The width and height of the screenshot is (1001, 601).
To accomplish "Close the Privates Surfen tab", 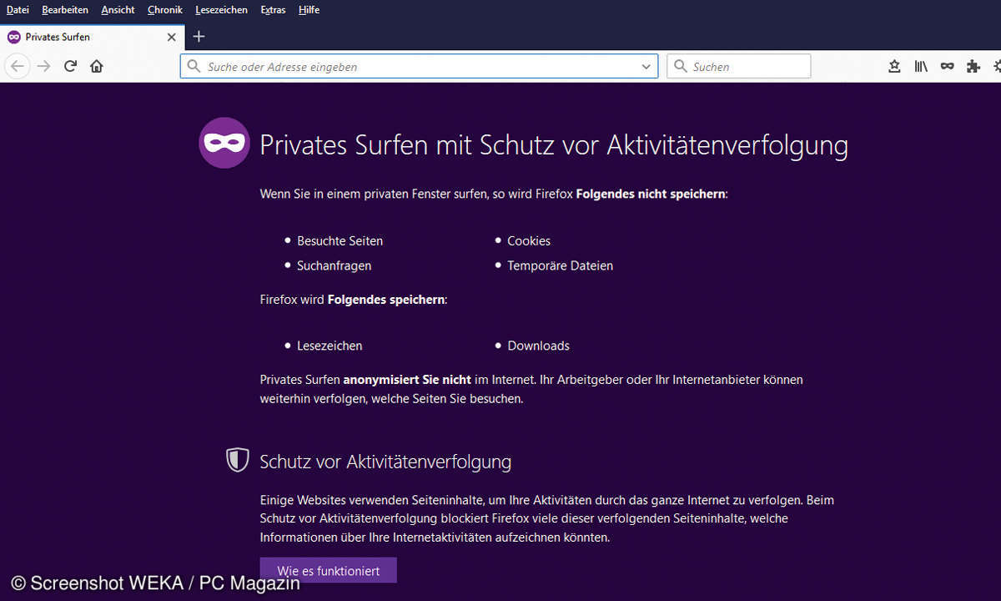I will coord(171,37).
